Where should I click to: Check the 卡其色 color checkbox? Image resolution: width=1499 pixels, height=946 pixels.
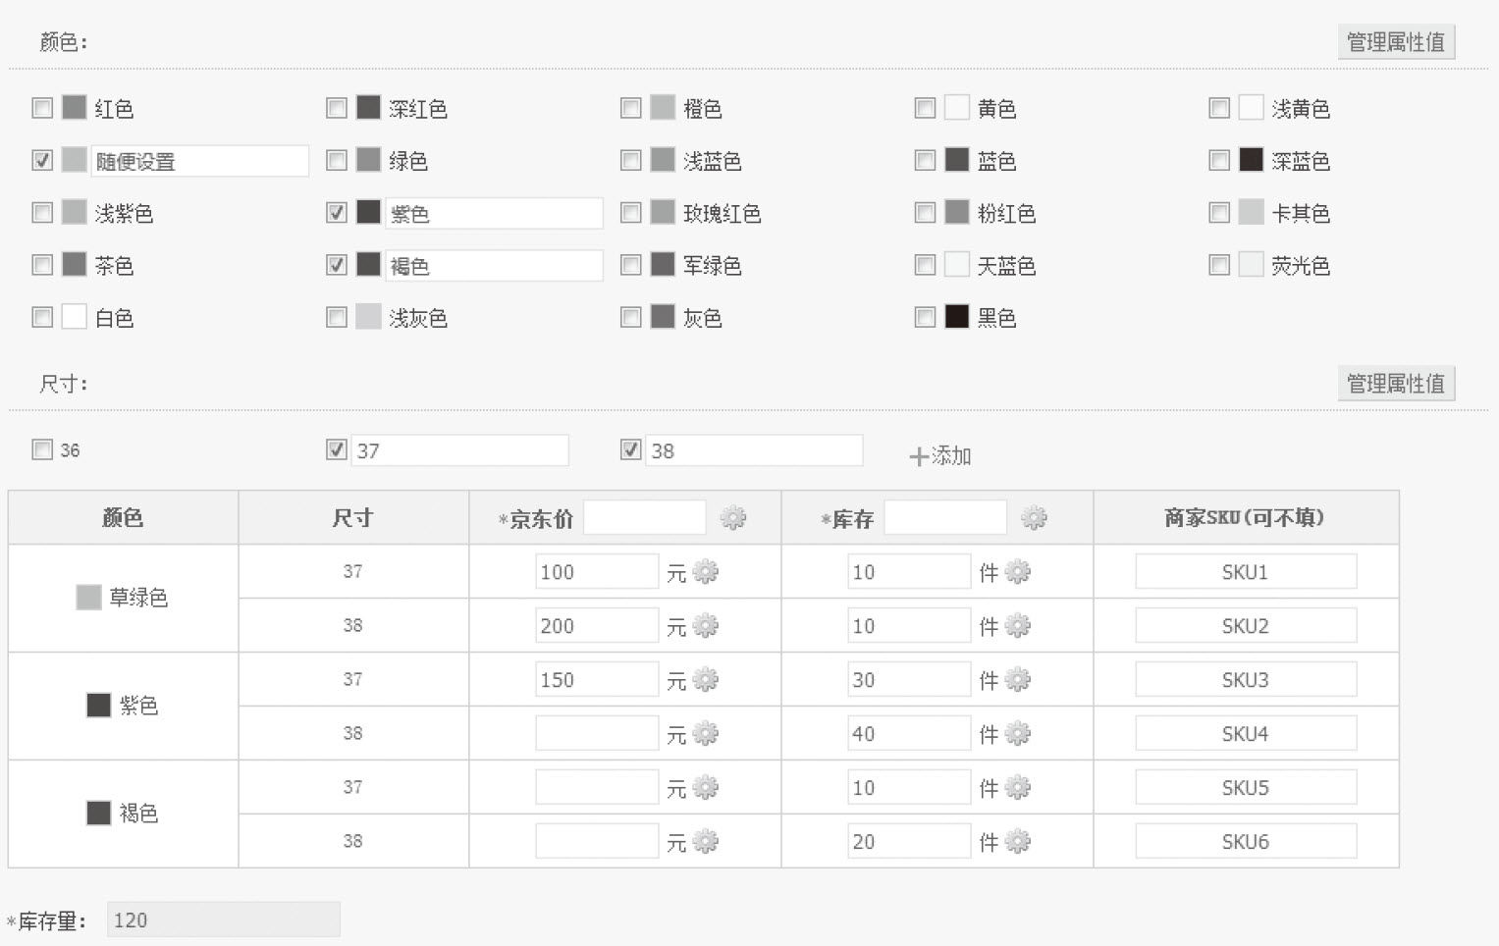1219,212
